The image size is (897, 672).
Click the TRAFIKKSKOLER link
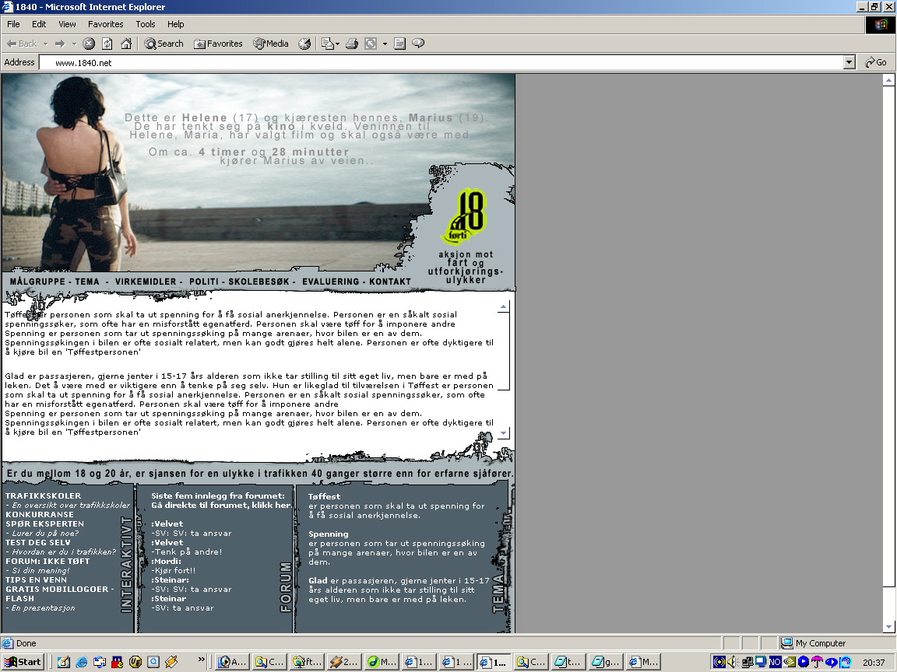(43, 495)
